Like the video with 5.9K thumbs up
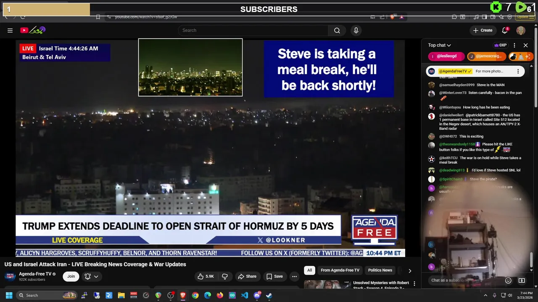The height and width of the screenshot is (302, 538). click(206, 276)
